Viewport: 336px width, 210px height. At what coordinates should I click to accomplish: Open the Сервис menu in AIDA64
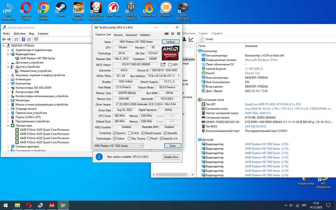coord(203,33)
